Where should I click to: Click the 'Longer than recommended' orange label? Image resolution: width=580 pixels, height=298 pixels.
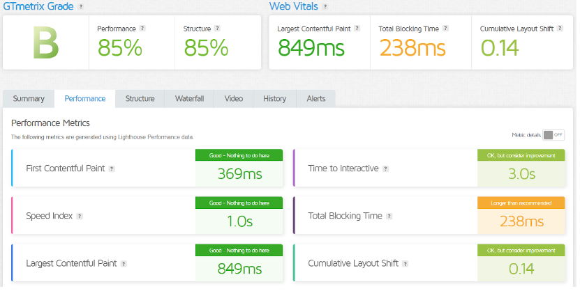click(x=521, y=203)
